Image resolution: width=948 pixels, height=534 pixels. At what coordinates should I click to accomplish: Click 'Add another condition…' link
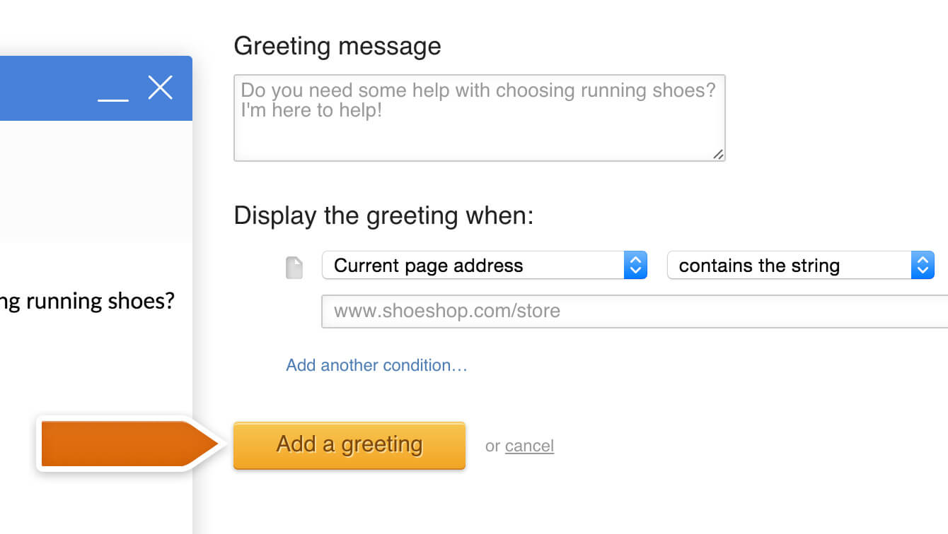coord(376,365)
